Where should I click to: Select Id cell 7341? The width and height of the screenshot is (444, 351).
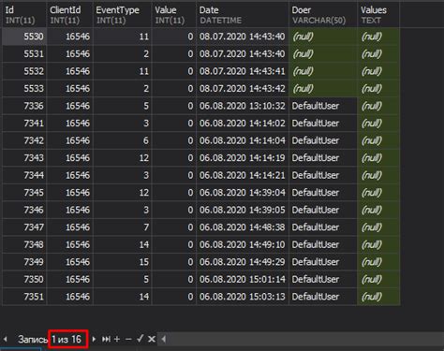pos(24,124)
